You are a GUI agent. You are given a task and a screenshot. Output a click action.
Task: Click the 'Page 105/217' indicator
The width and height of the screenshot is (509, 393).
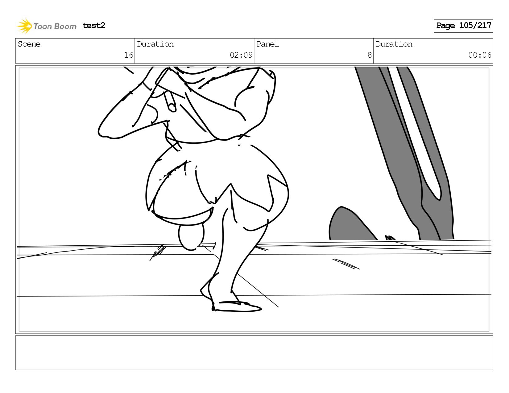pyautogui.click(x=463, y=26)
